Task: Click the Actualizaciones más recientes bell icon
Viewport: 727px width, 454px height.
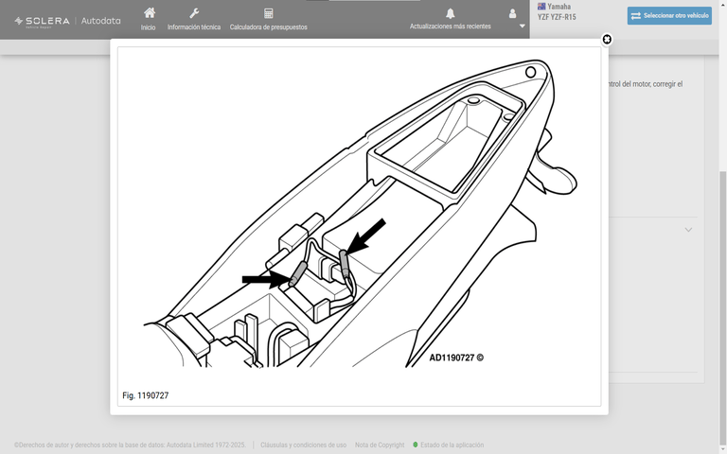Action: 451,13
